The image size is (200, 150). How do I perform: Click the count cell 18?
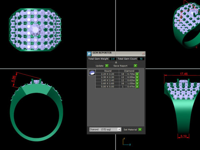[122, 74]
